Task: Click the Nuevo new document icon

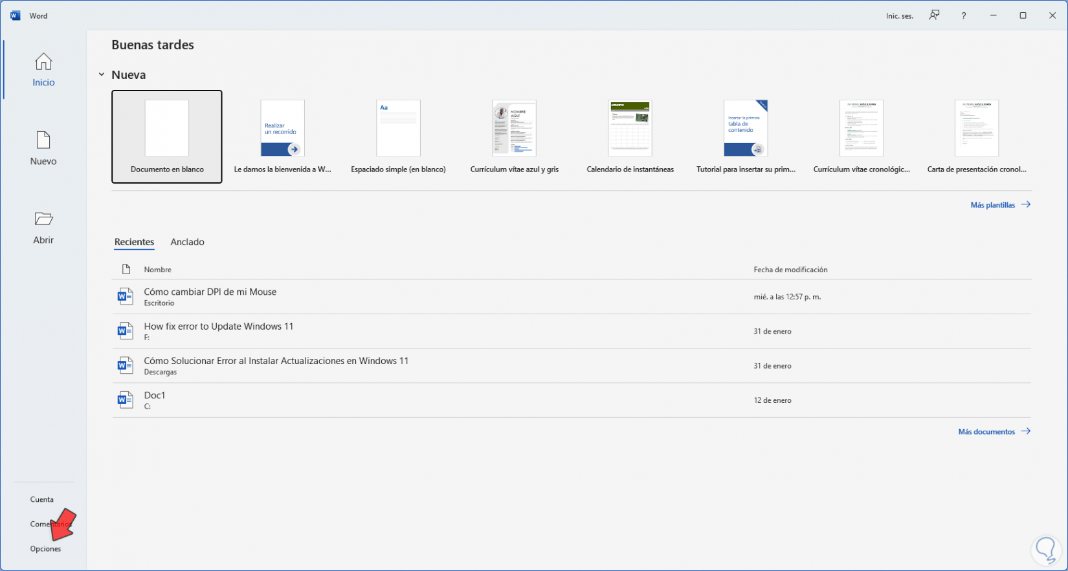Action: pos(43,140)
